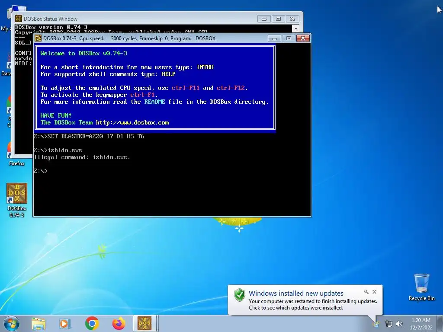The width and height of the screenshot is (443, 332).
Task: Launch Windows Media Player from taskbar
Action: pos(65,323)
